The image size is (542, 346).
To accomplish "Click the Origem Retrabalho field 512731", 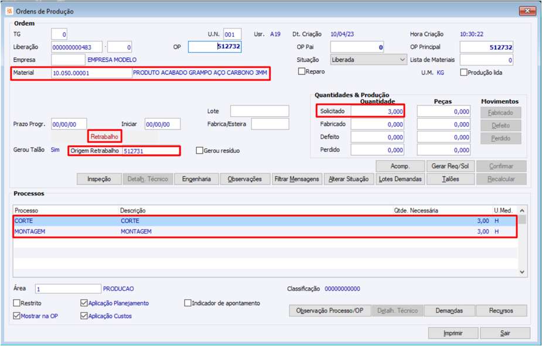I will click(x=151, y=151).
